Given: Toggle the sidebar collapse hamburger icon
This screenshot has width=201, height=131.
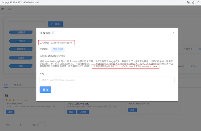Looking at the screenshot, I should (x=3, y=9).
